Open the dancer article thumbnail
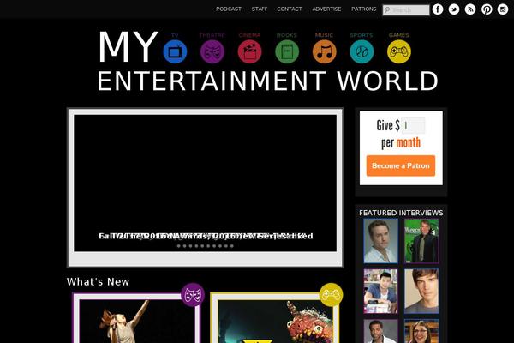This screenshot has height=343, width=514. pos(137,321)
